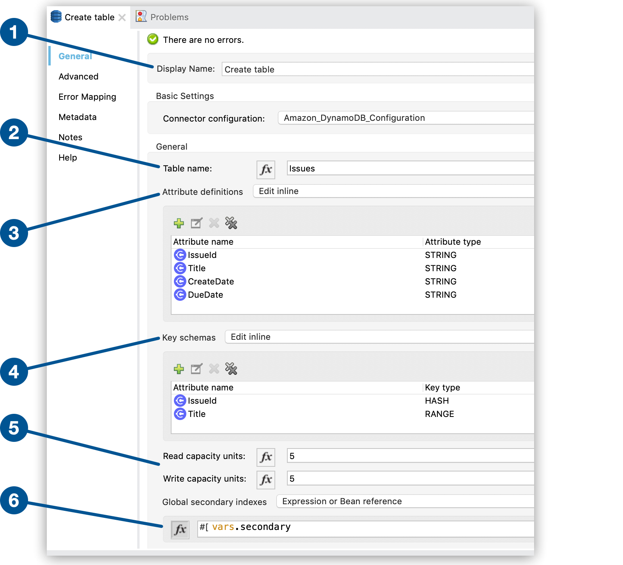623x565 pixels.
Task: Open the Error Mapping section
Action: 87,97
